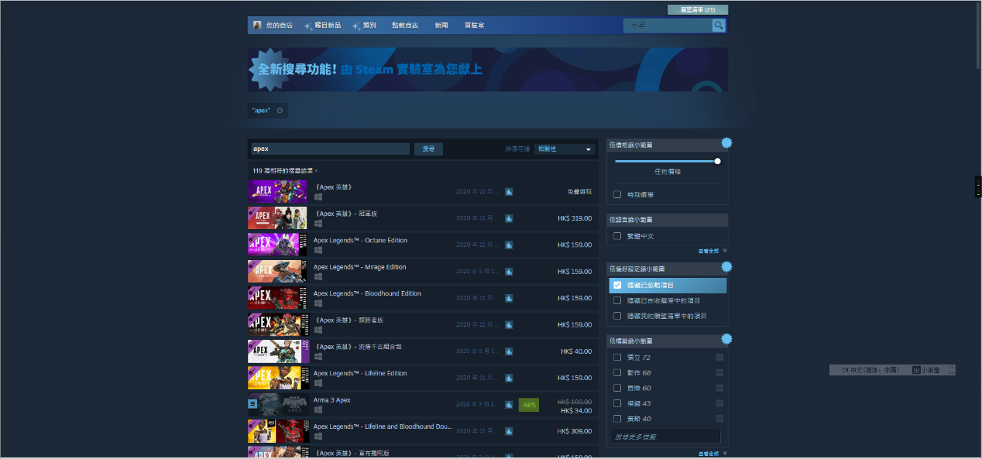The image size is (982, 459).
Task: Open the Apex Legends Octane Edition result
Action: click(422, 245)
